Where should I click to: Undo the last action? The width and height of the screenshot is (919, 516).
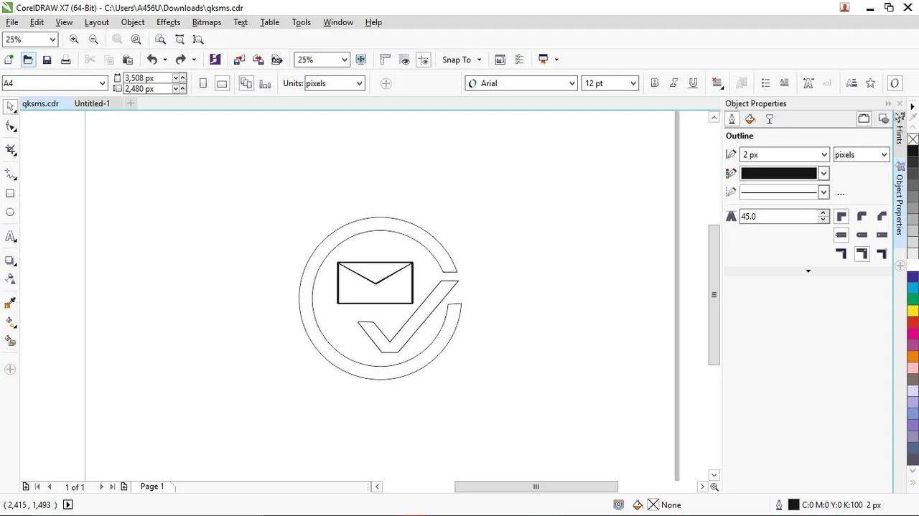coord(152,60)
